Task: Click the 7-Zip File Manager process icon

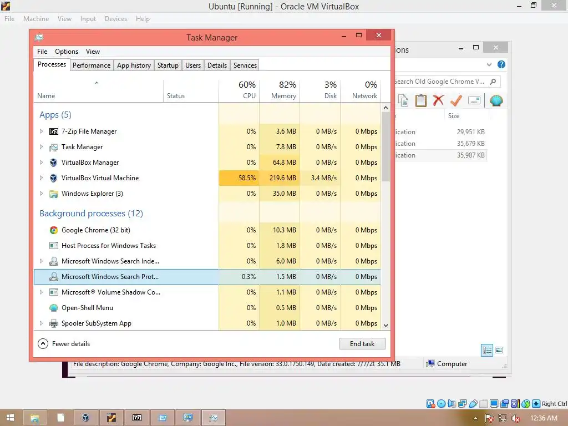Action: coord(54,131)
